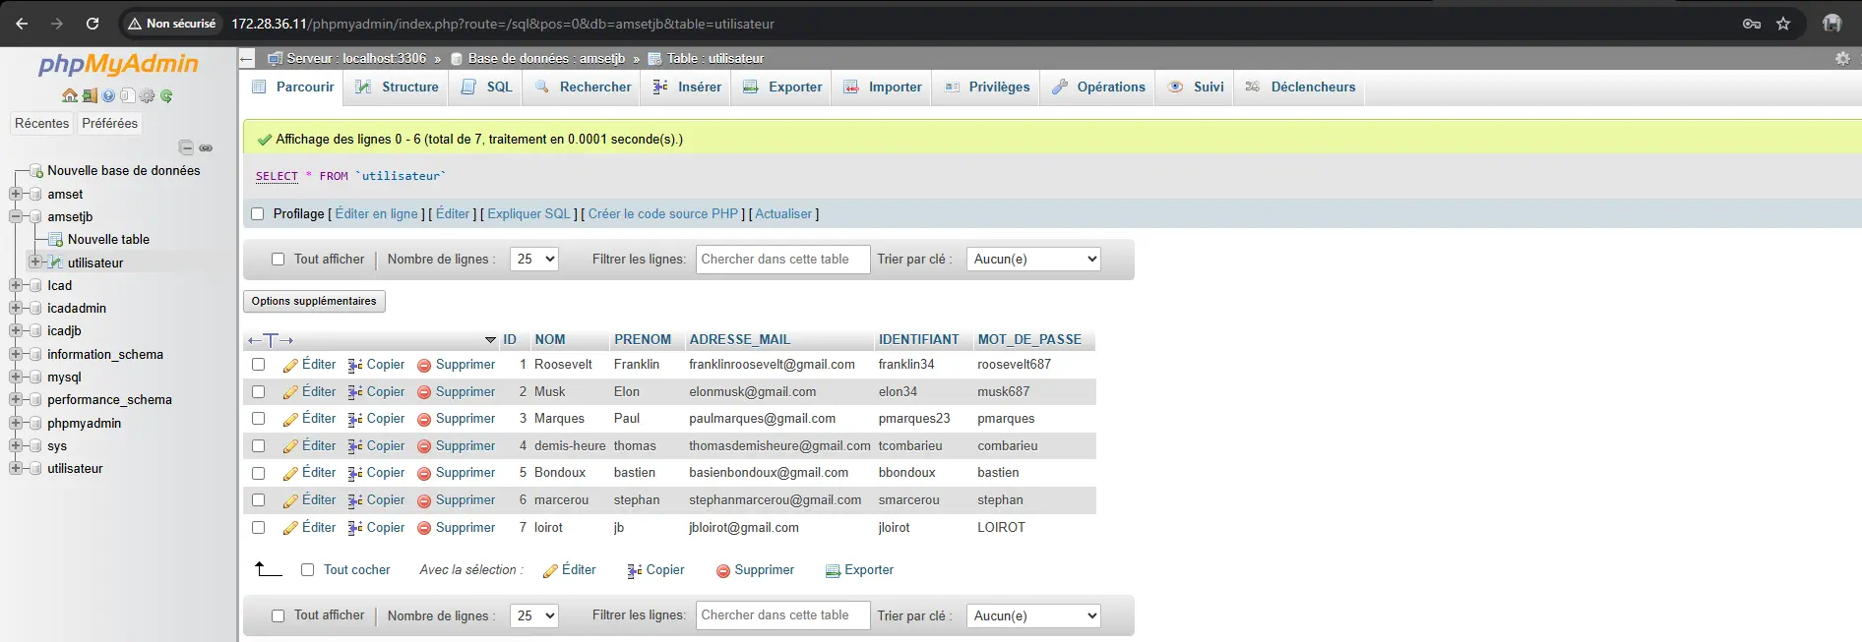The image size is (1862, 642).
Task: Open the upper Nombre de lignes dropdown
Action: coord(534,260)
